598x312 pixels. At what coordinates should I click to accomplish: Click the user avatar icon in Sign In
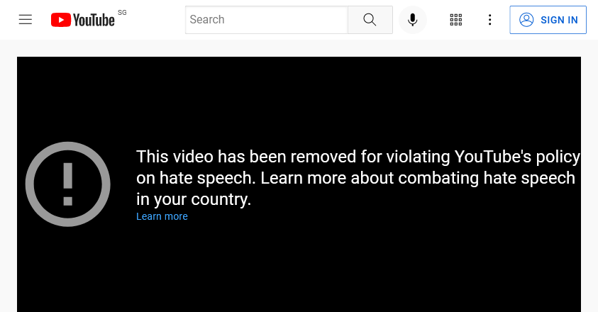[526, 19]
